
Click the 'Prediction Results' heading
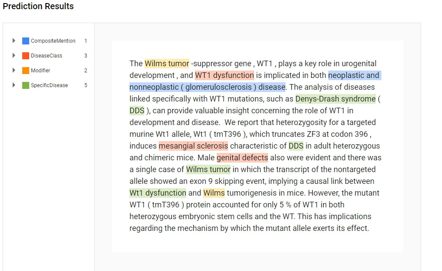tap(38, 6)
